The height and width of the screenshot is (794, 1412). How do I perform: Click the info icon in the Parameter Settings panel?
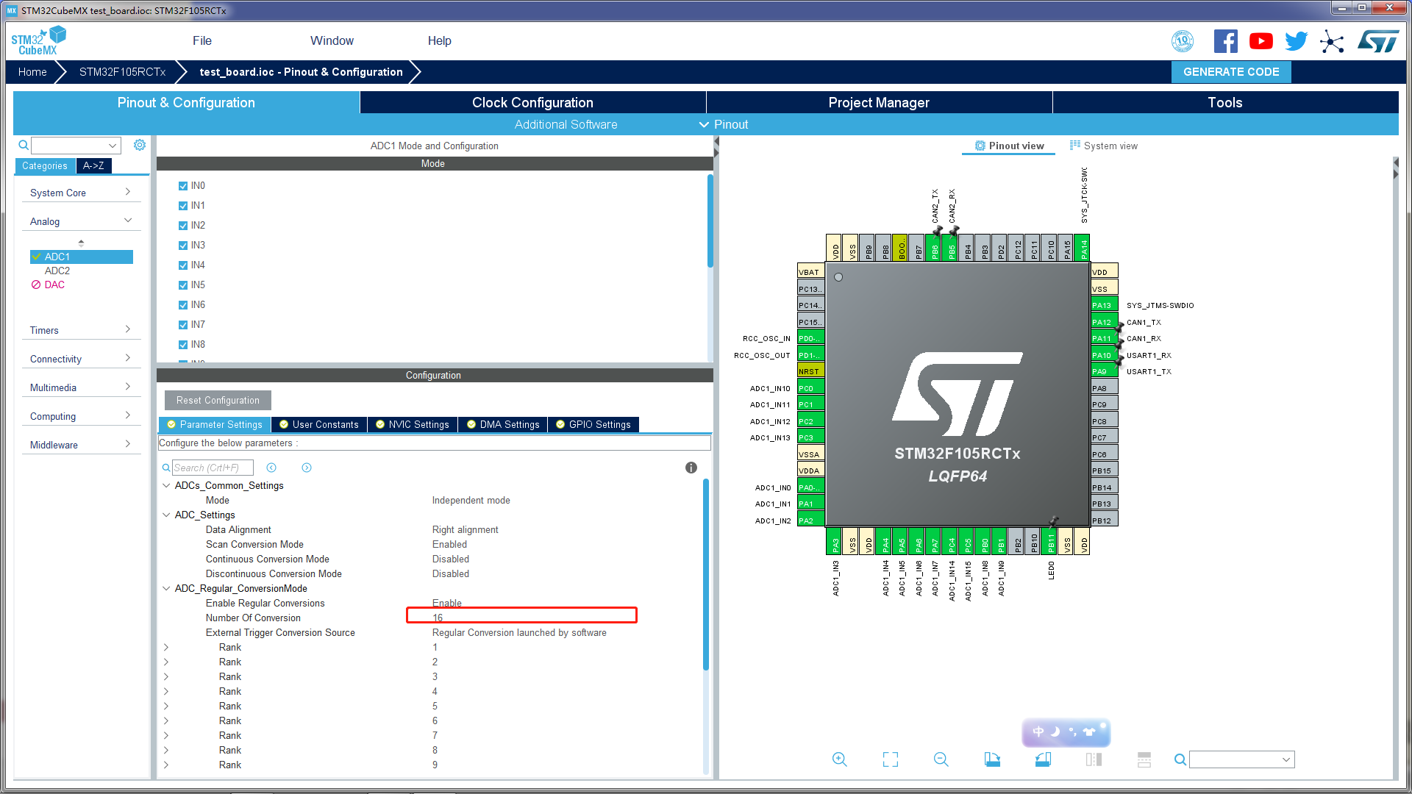[691, 468]
